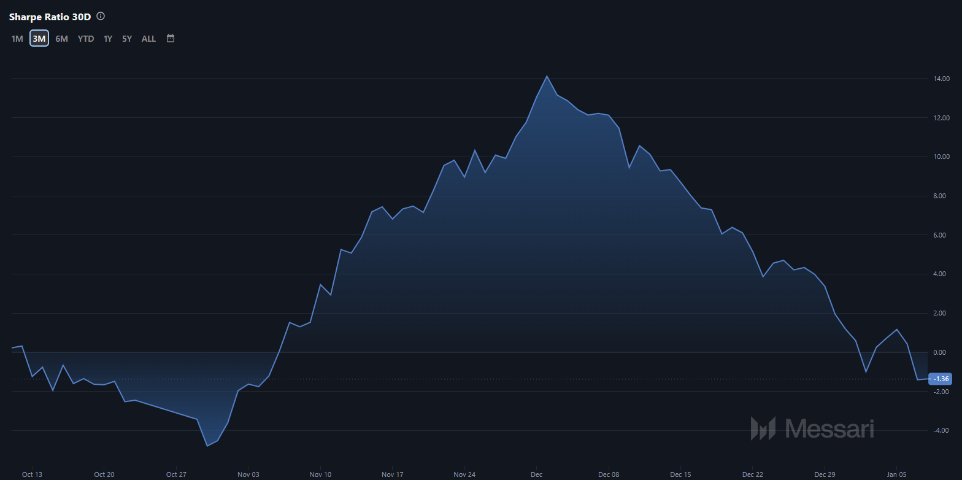Viewport: 962px width, 480px height.
Task: Click the Sharpe Ratio 30D title
Action: point(50,17)
